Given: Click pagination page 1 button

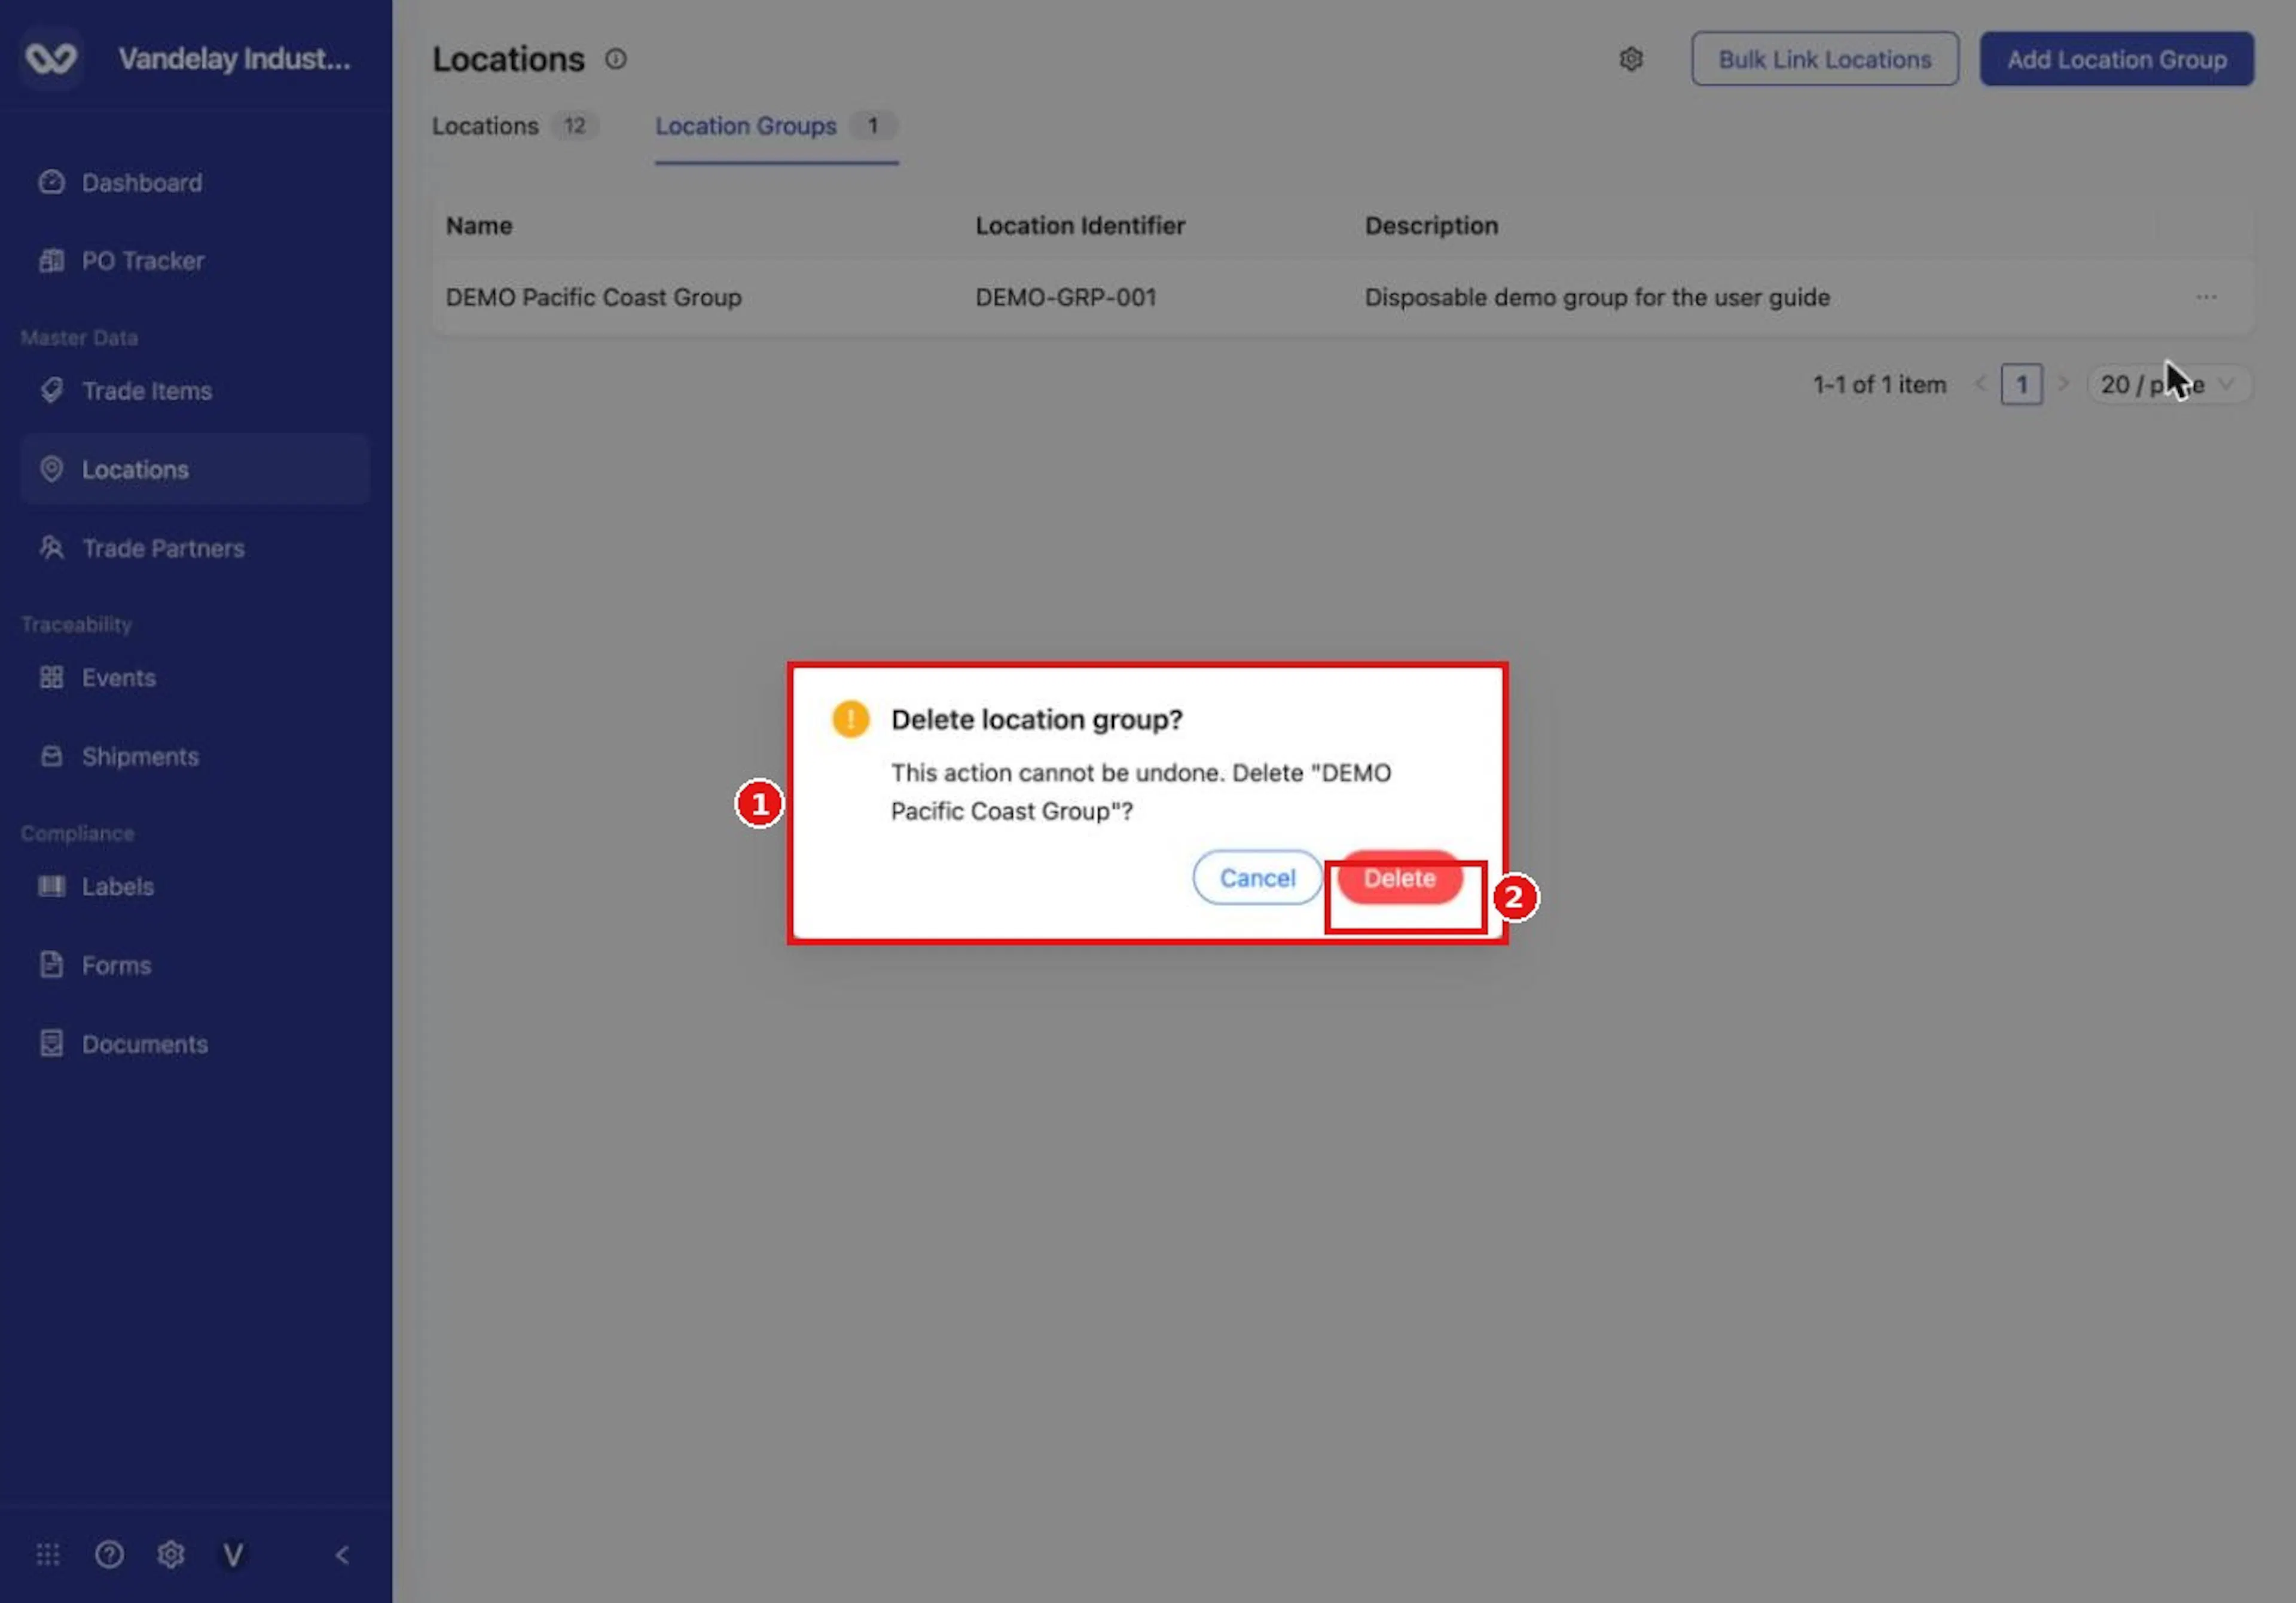Looking at the screenshot, I should 2021,385.
